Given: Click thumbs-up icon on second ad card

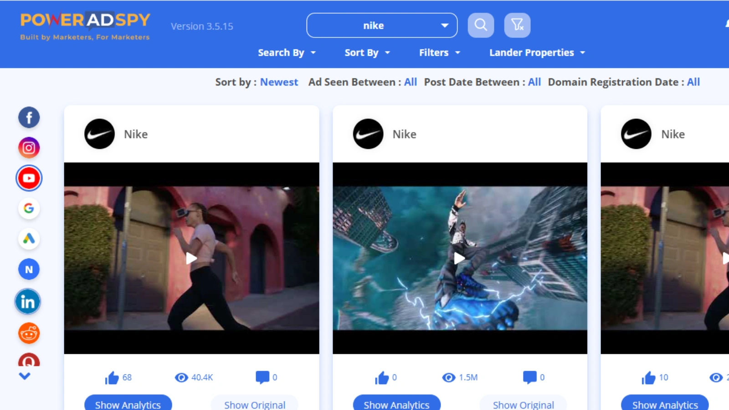Looking at the screenshot, I should click(x=382, y=378).
